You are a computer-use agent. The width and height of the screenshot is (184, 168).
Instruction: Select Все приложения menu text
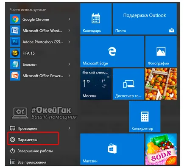pyautogui.click(x=32, y=162)
